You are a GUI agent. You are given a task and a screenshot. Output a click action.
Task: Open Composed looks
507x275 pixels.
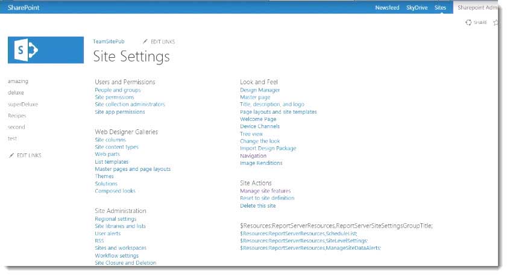coord(115,191)
